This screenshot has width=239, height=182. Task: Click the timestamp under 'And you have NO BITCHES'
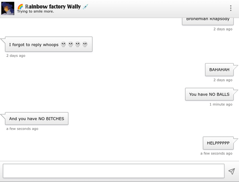click(x=22, y=129)
